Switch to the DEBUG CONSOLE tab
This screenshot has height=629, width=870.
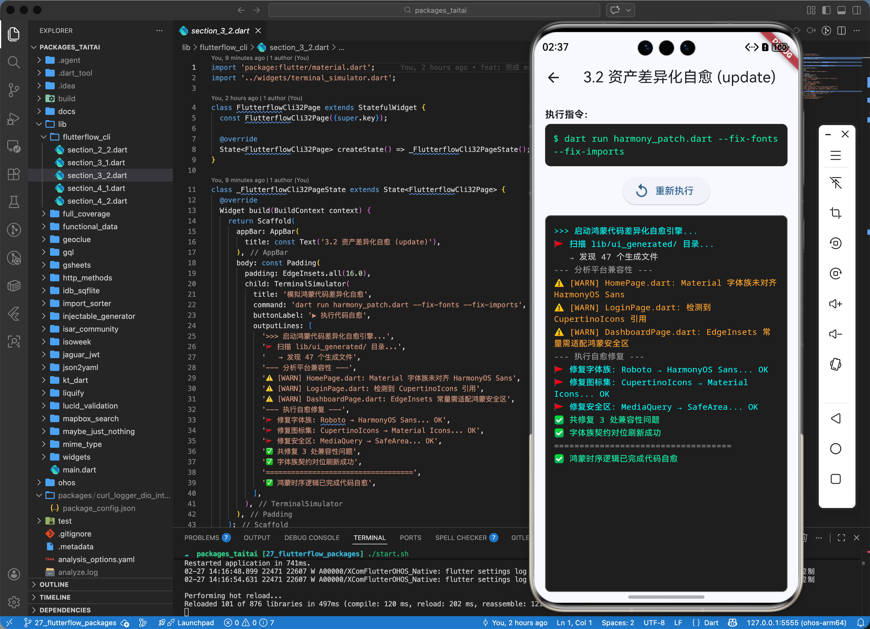pos(311,538)
